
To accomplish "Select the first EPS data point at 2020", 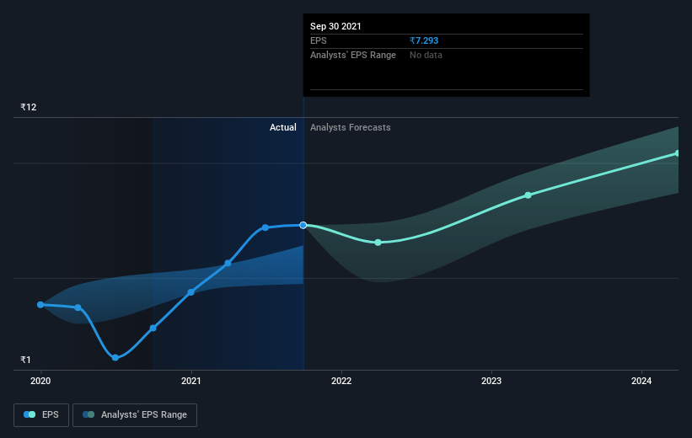I will click(x=40, y=305).
